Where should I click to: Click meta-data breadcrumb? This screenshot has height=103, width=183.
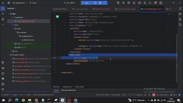pos(79,87)
